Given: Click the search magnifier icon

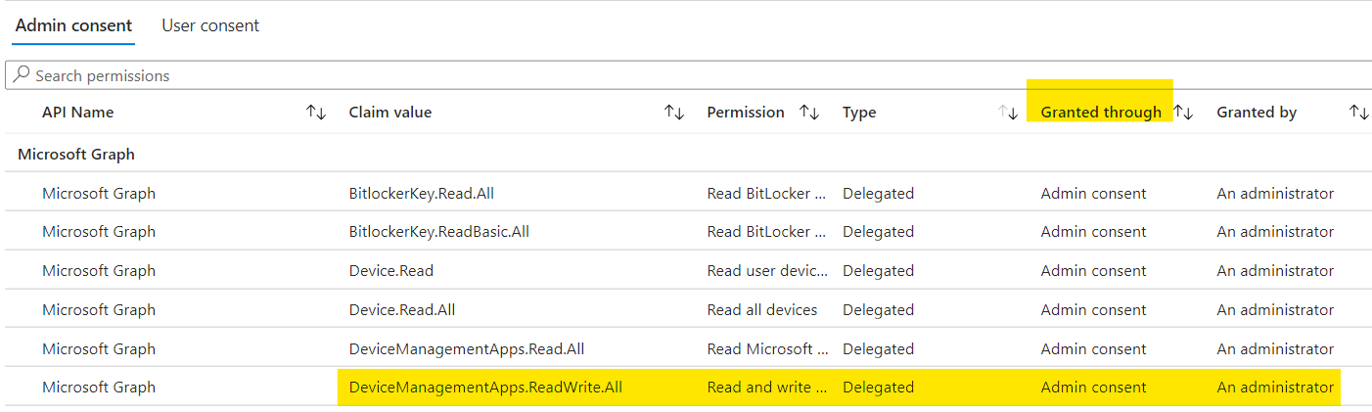Looking at the screenshot, I should point(22,75).
